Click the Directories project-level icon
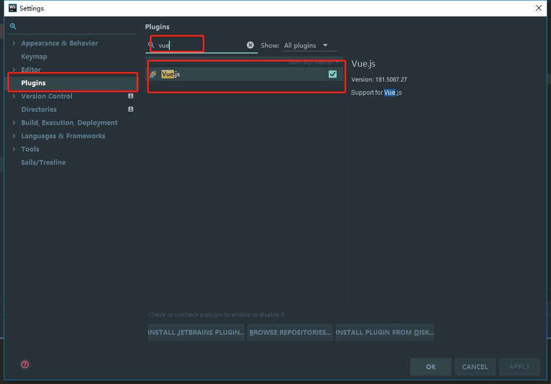This screenshot has height=384, width=551. click(x=131, y=109)
